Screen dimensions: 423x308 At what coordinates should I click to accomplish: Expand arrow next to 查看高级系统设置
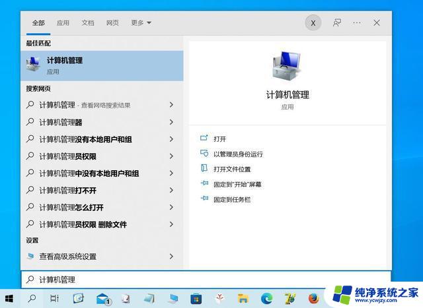(171, 257)
